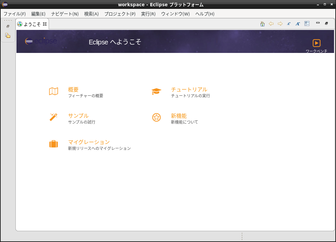The image size is (336, 242).
Task: Open the 編集(E) menu
Action: (x=38, y=14)
